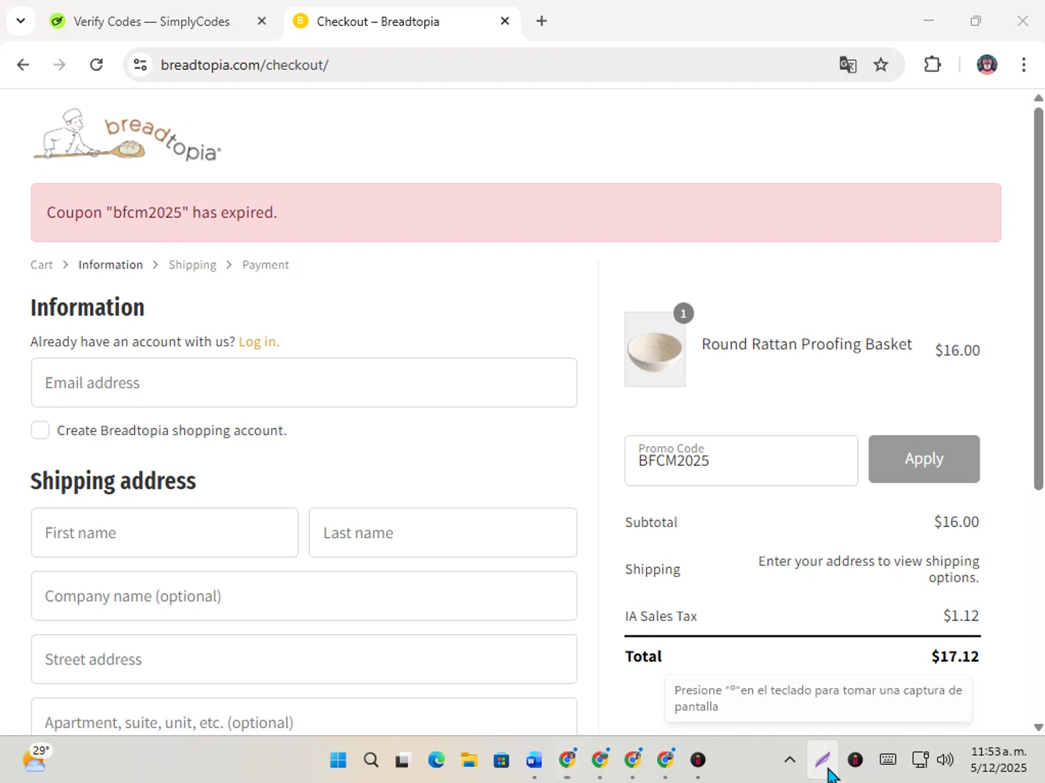Close the Verify Codes SimplyCodes tab
Viewport: 1045px width, 783px height.
[x=262, y=21]
